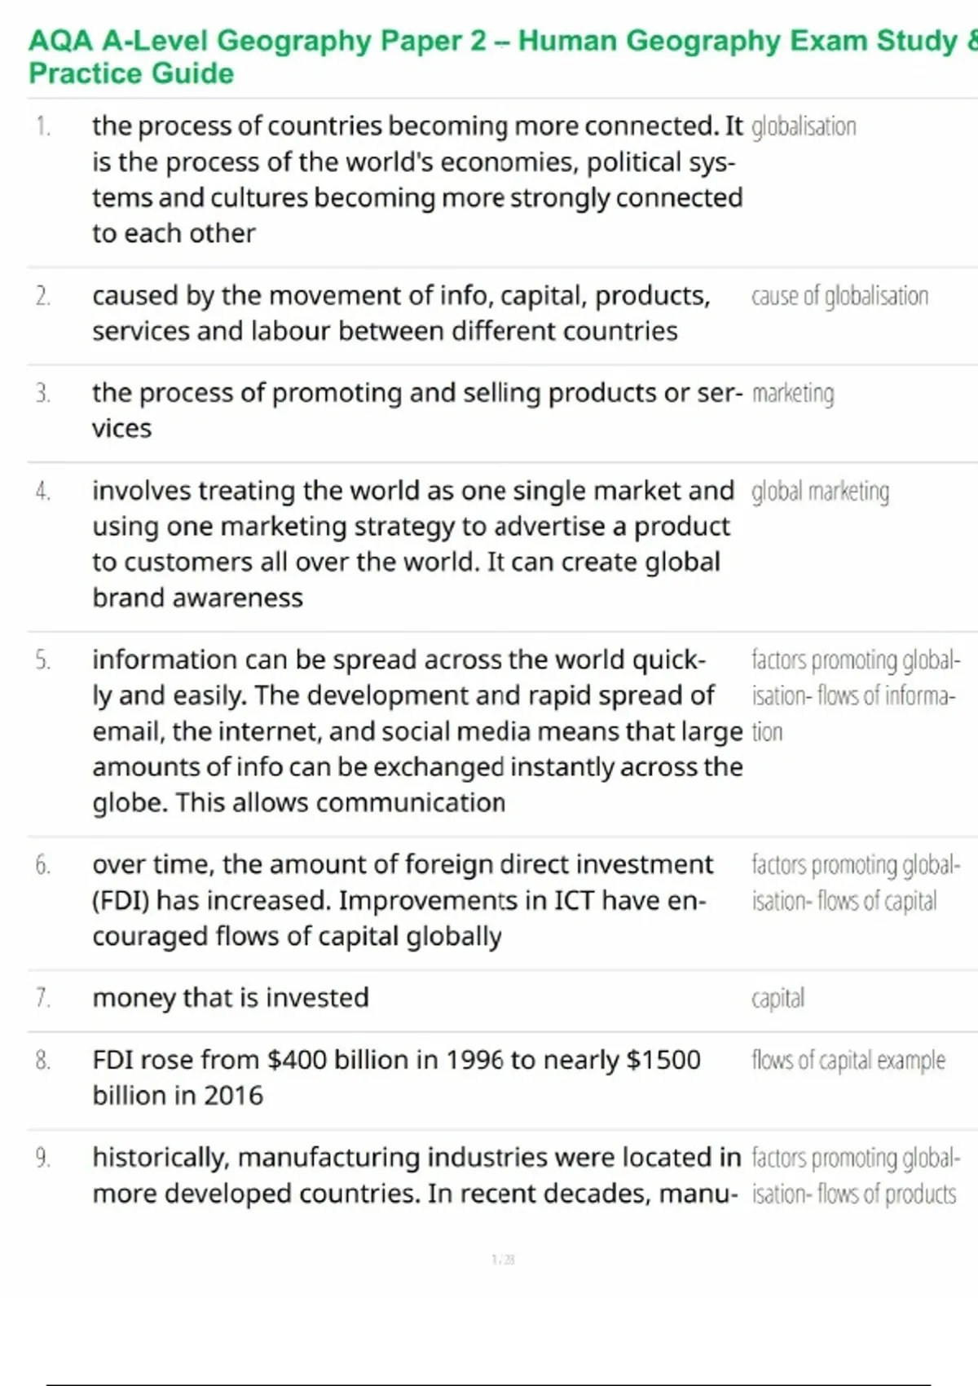Select the "flows of information" factor term
978x1386 pixels.
coord(854,695)
